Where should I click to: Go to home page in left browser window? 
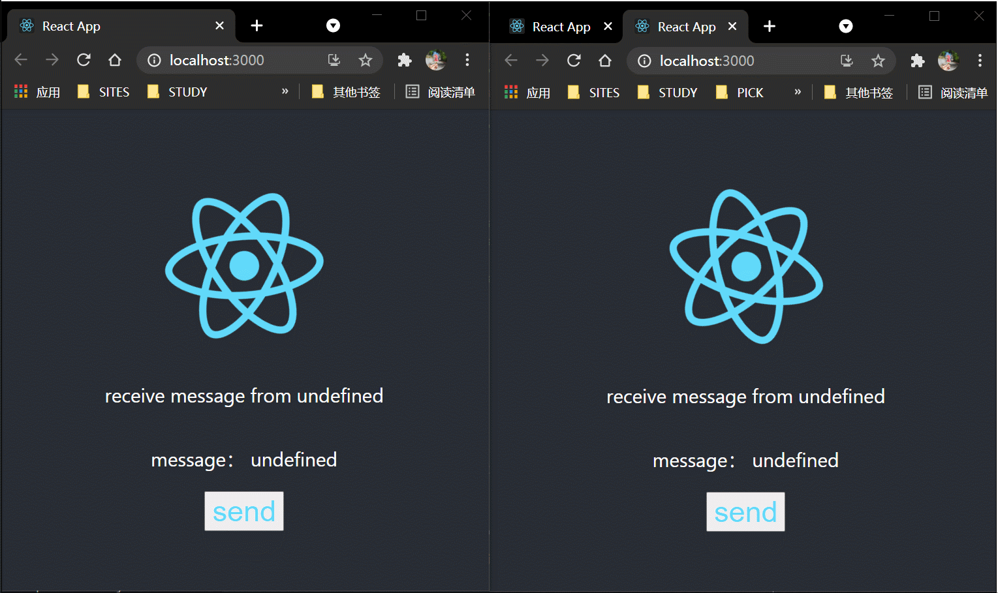point(115,60)
